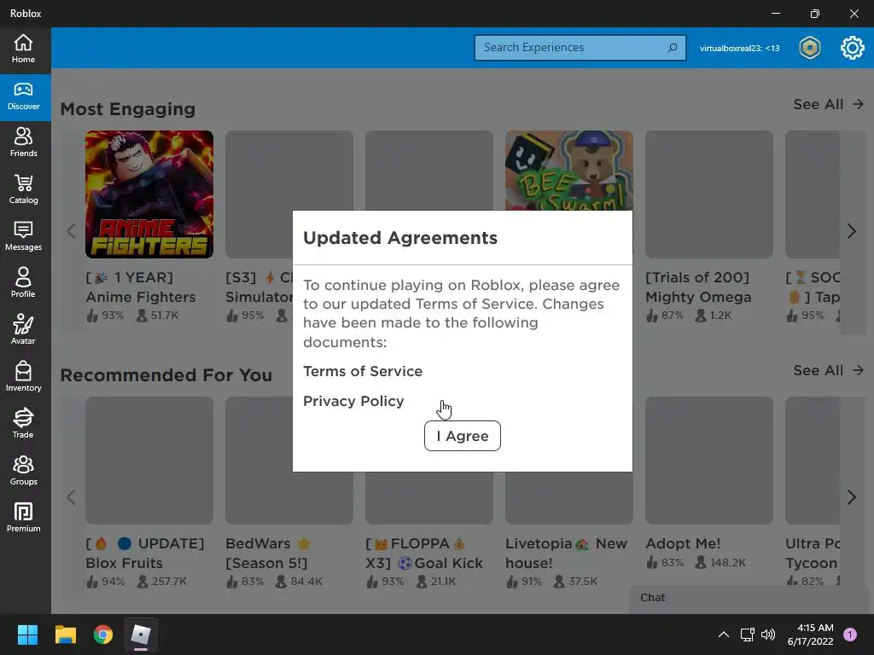View the Profile page

point(23,283)
